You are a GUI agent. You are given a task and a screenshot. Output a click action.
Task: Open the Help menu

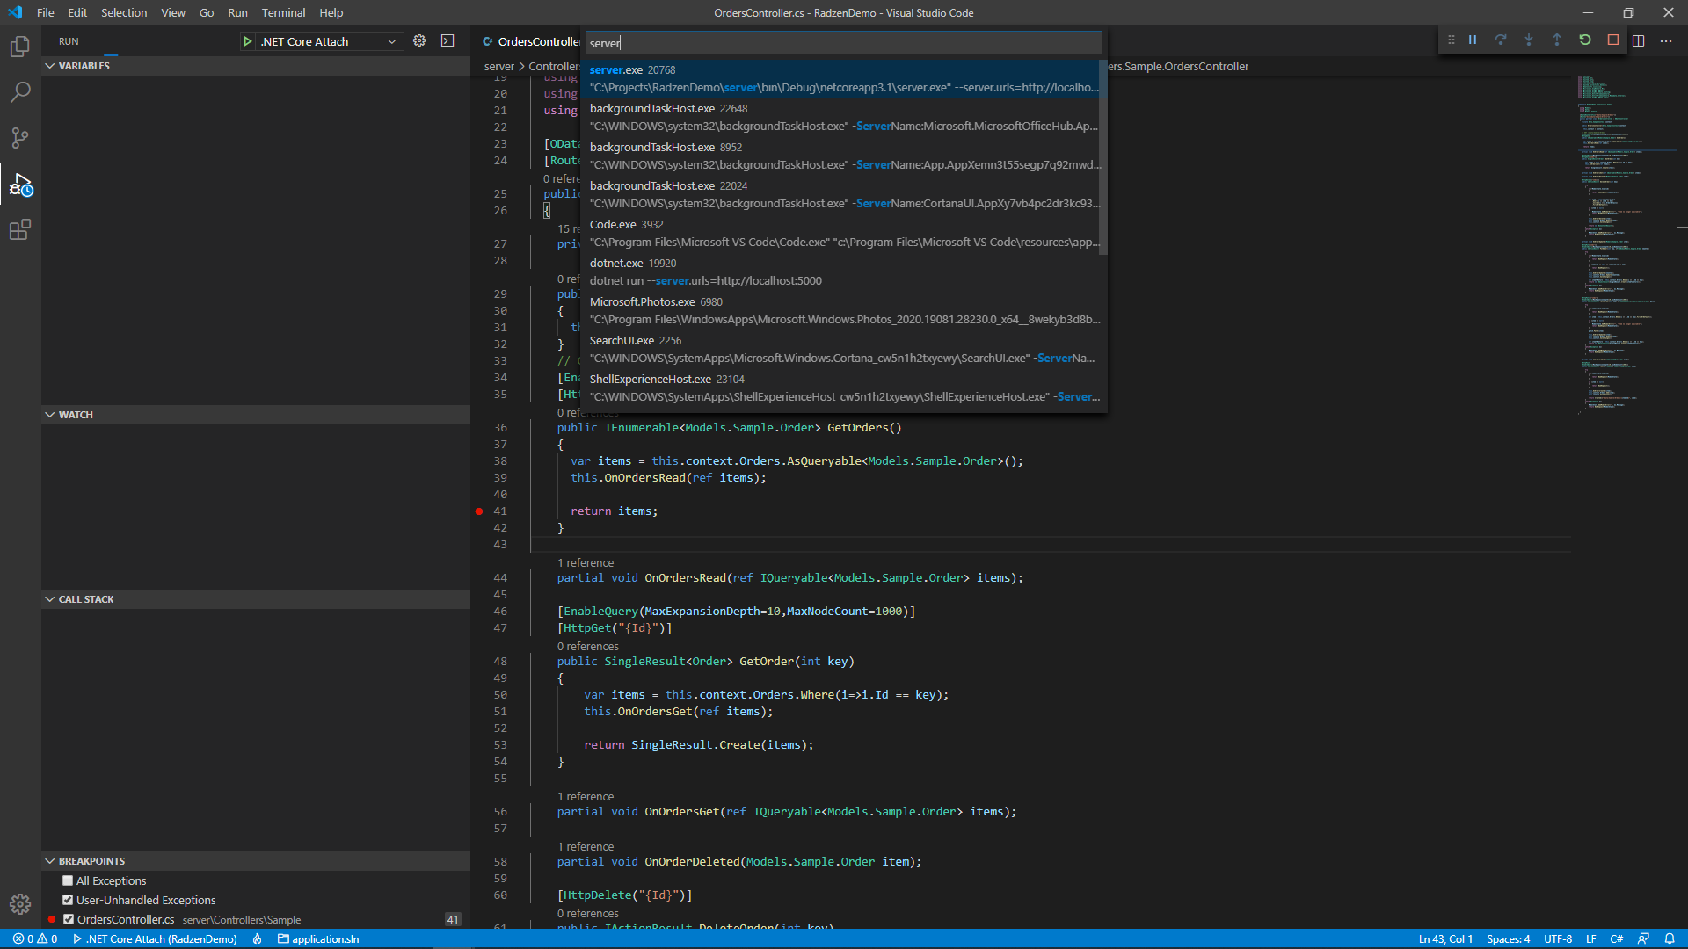click(331, 12)
